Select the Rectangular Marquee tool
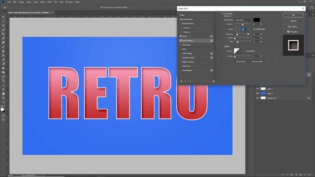 click(3, 21)
